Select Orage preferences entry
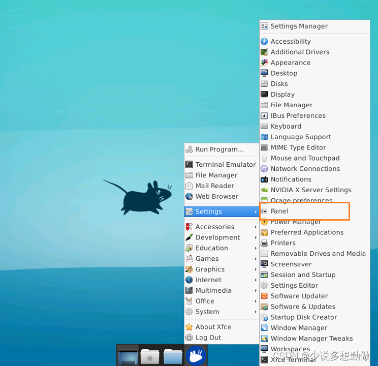This screenshot has width=378, height=366. pyautogui.click(x=314, y=200)
